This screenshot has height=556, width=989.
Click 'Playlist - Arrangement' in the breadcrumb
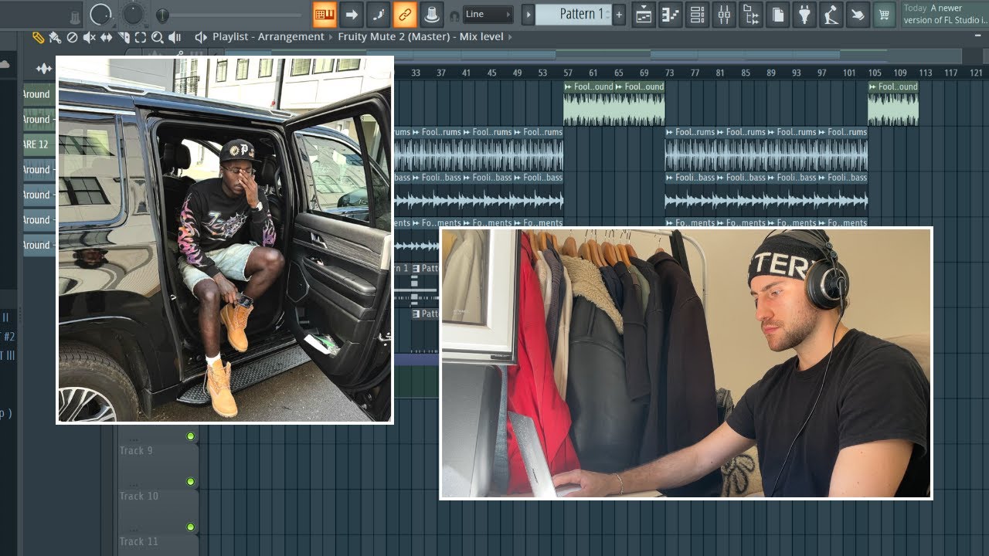(x=268, y=37)
